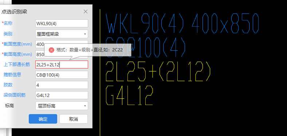Cancel with the 取消 button
This screenshot has height=136, width=287.
[74, 119]
